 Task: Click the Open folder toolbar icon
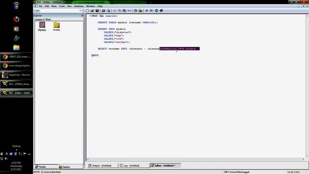pos(92,11)
